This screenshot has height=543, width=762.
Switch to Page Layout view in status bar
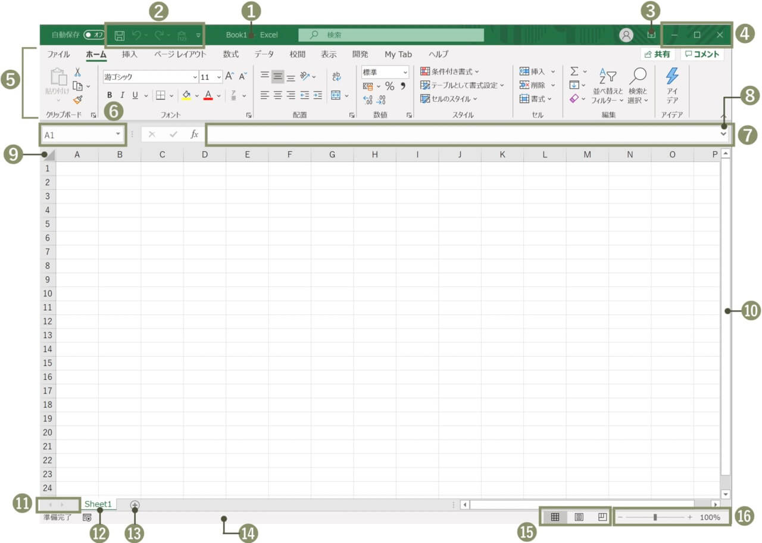click(x=579, y=517)
